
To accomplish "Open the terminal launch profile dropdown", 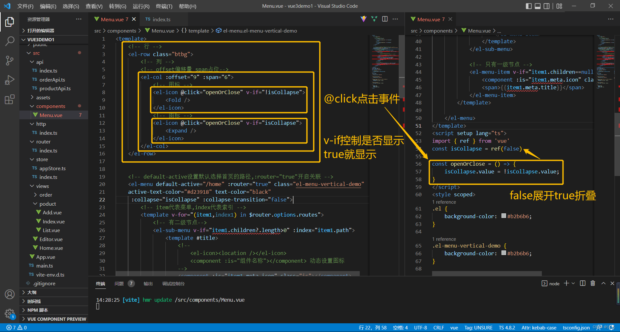I will click(573, 283).
